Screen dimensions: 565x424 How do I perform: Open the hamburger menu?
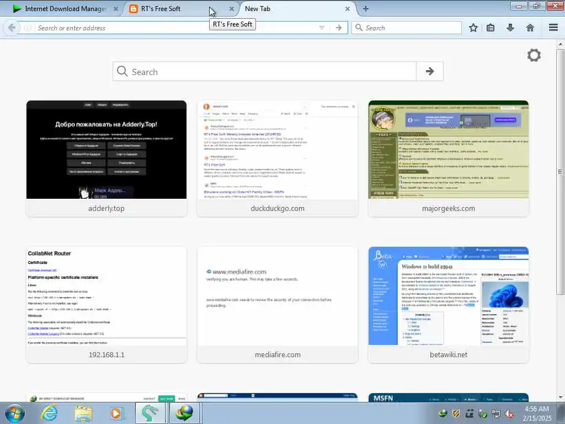pyautogui.click(x=553, y=28)
